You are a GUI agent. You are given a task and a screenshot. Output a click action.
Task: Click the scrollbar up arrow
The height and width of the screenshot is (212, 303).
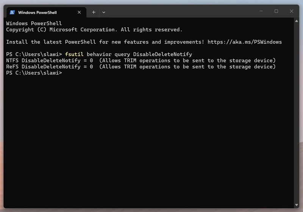pyautogui.click(x=297, y=22)
